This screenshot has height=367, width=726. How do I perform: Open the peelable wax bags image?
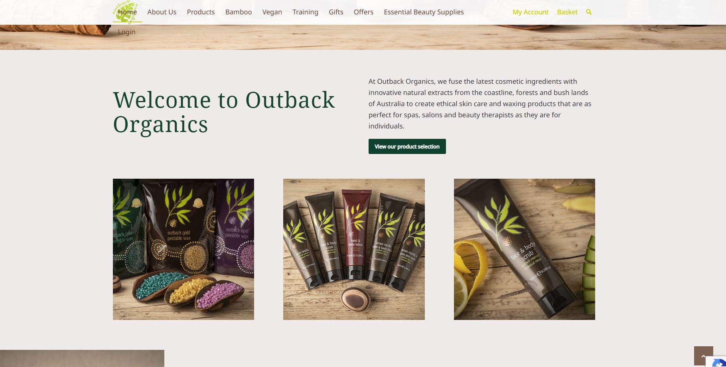(x=183, y=249)
